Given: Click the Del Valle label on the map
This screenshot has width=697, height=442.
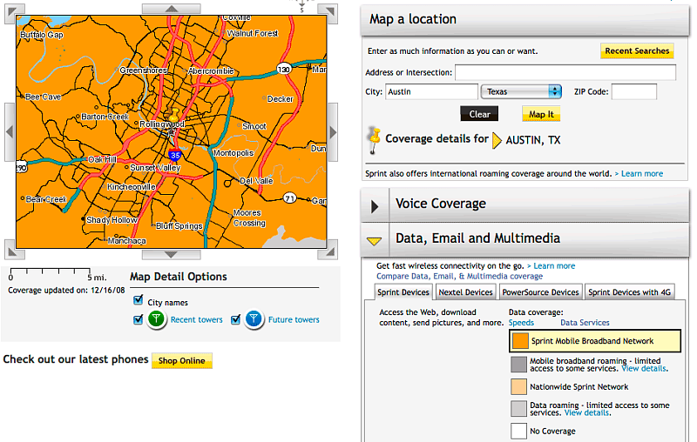Looking at the screenshot, I should [256, 181].
